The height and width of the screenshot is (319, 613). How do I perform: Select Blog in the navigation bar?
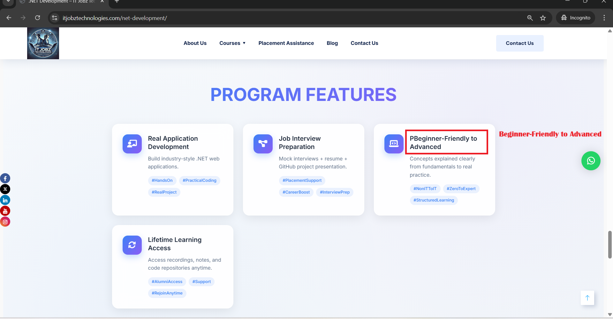(x=332, y=43)
